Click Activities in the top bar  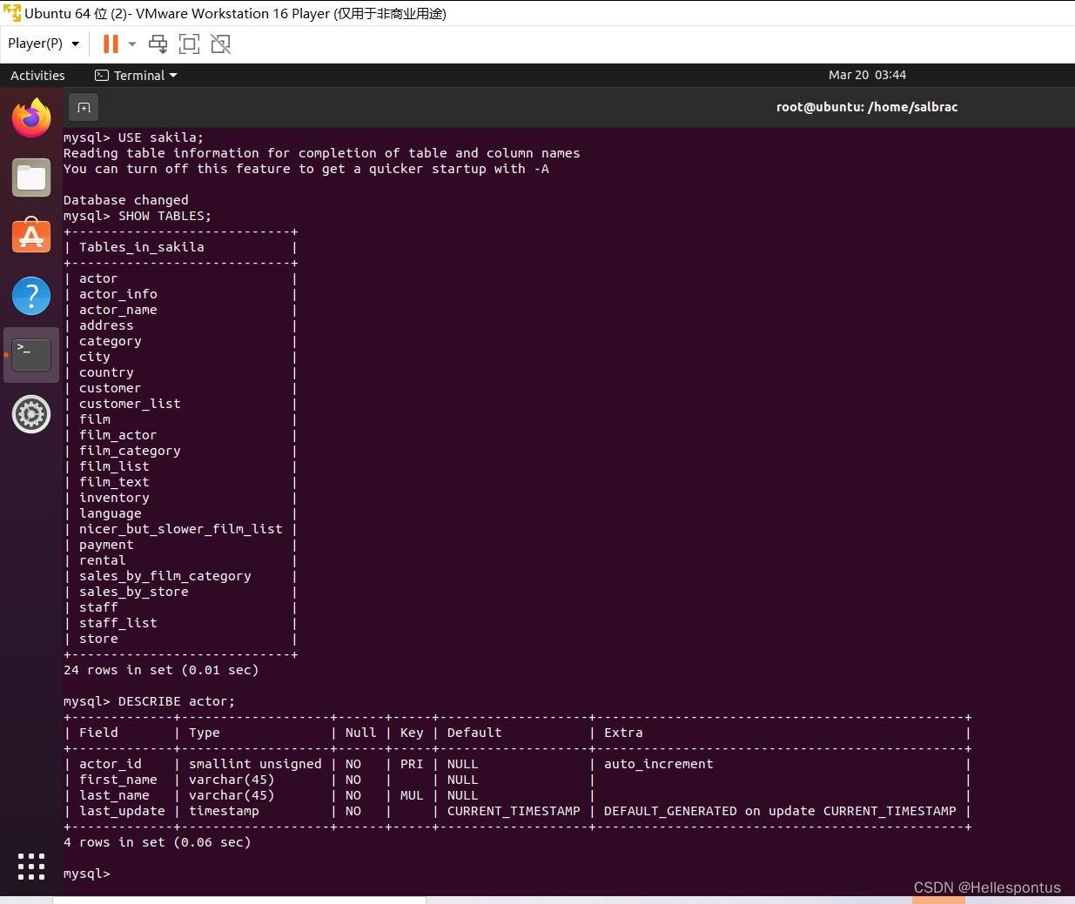click(x=37, y=76)
